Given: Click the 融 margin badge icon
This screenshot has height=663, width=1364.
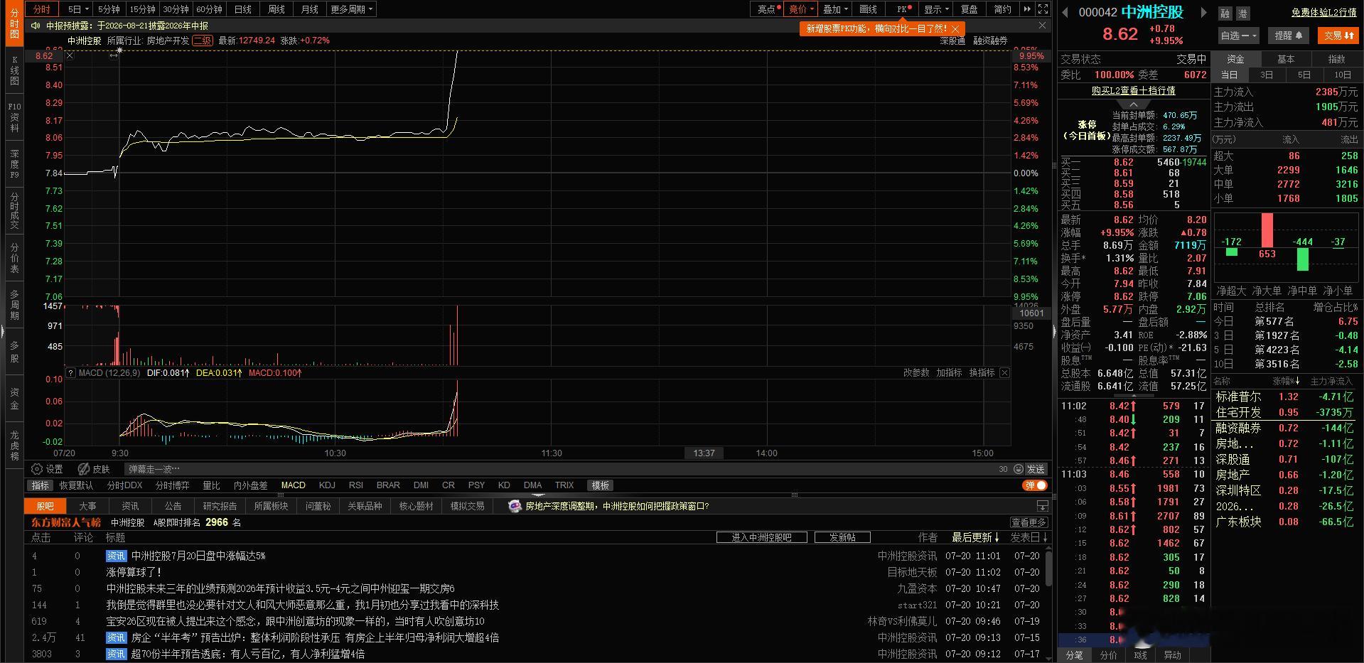Looking at the screenshot, I should pyautogui.click(x=1225, y=14).
